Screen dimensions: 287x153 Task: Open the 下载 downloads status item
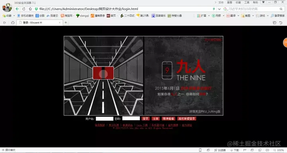click(234, 150)
